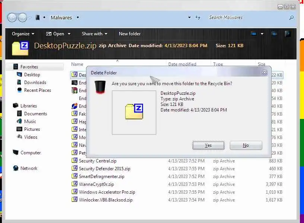Image resolution: width=304 pixels, height=223 pixels.
Task: Expand the view options dropdown arrow
Action: pos(262,34)
